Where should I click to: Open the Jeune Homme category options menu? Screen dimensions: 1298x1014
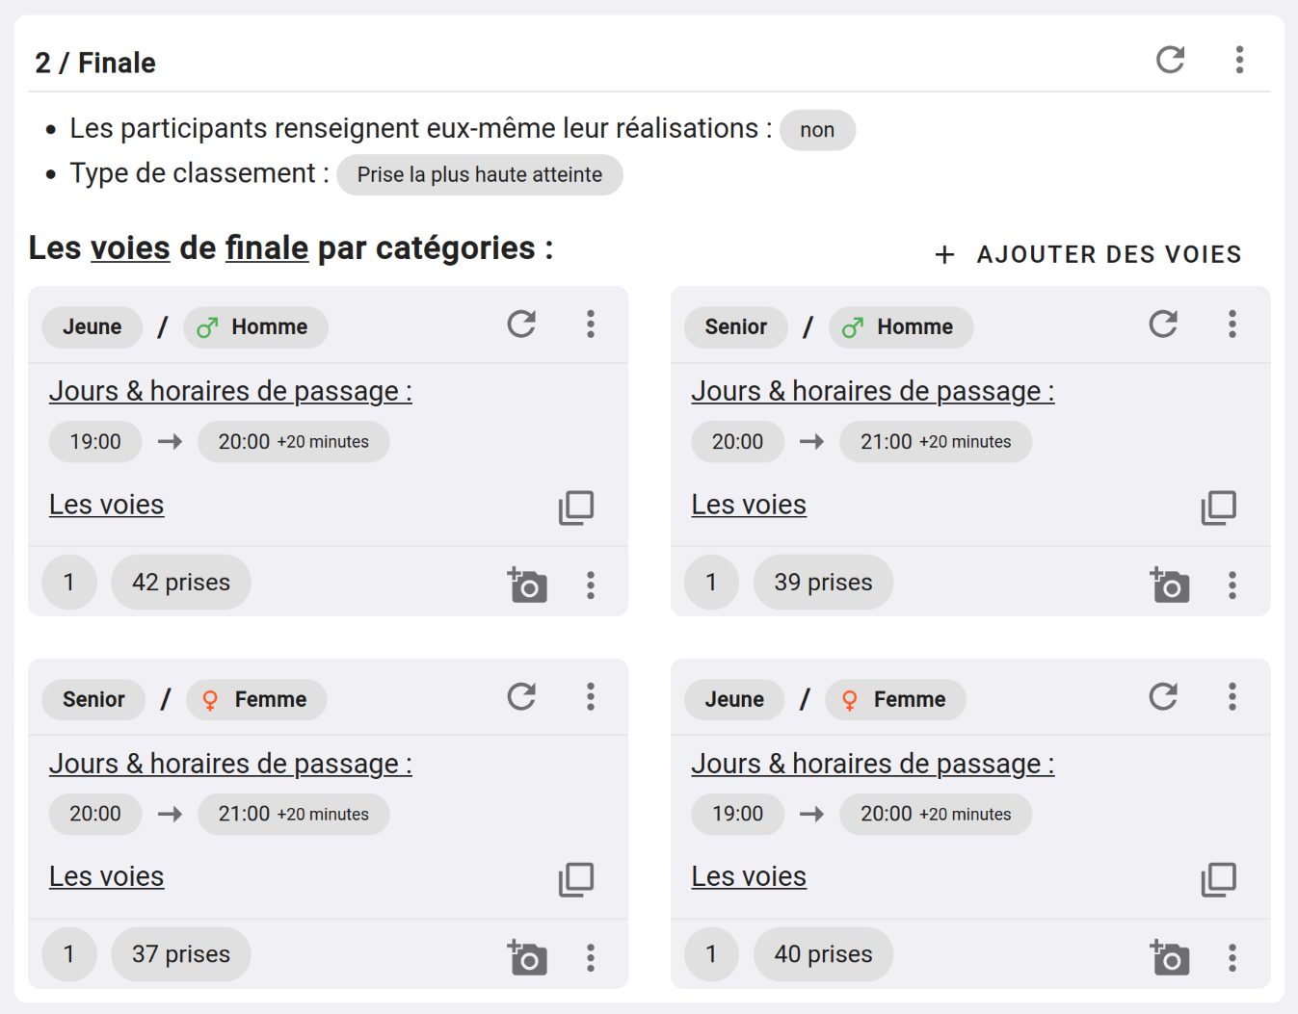pos(591,325)
